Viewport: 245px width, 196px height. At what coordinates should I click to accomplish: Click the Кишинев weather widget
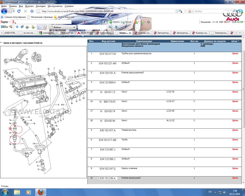pyautogui.click(x=209, y=22)
